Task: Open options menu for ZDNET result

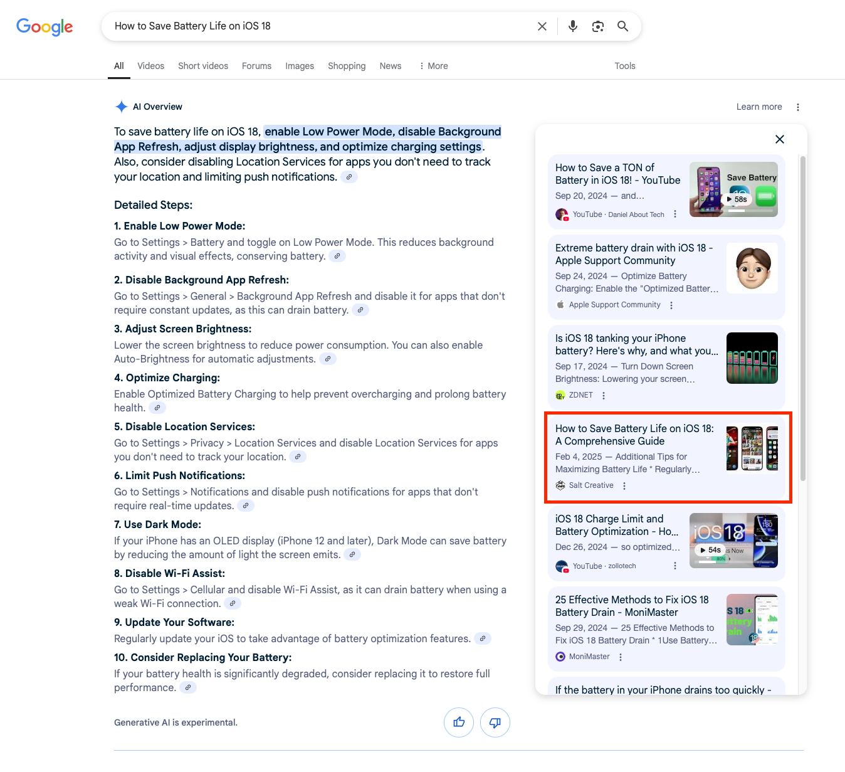Action: [604, 396]
